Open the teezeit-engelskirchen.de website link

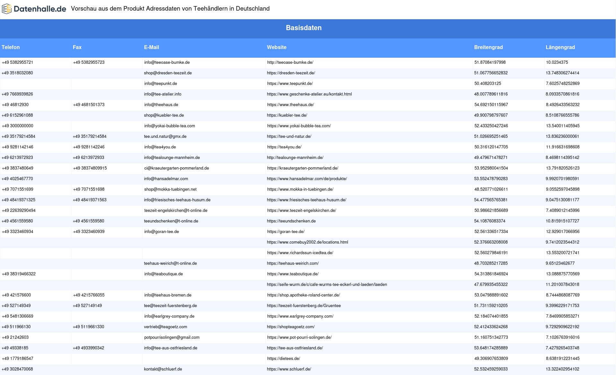point(302,211)
